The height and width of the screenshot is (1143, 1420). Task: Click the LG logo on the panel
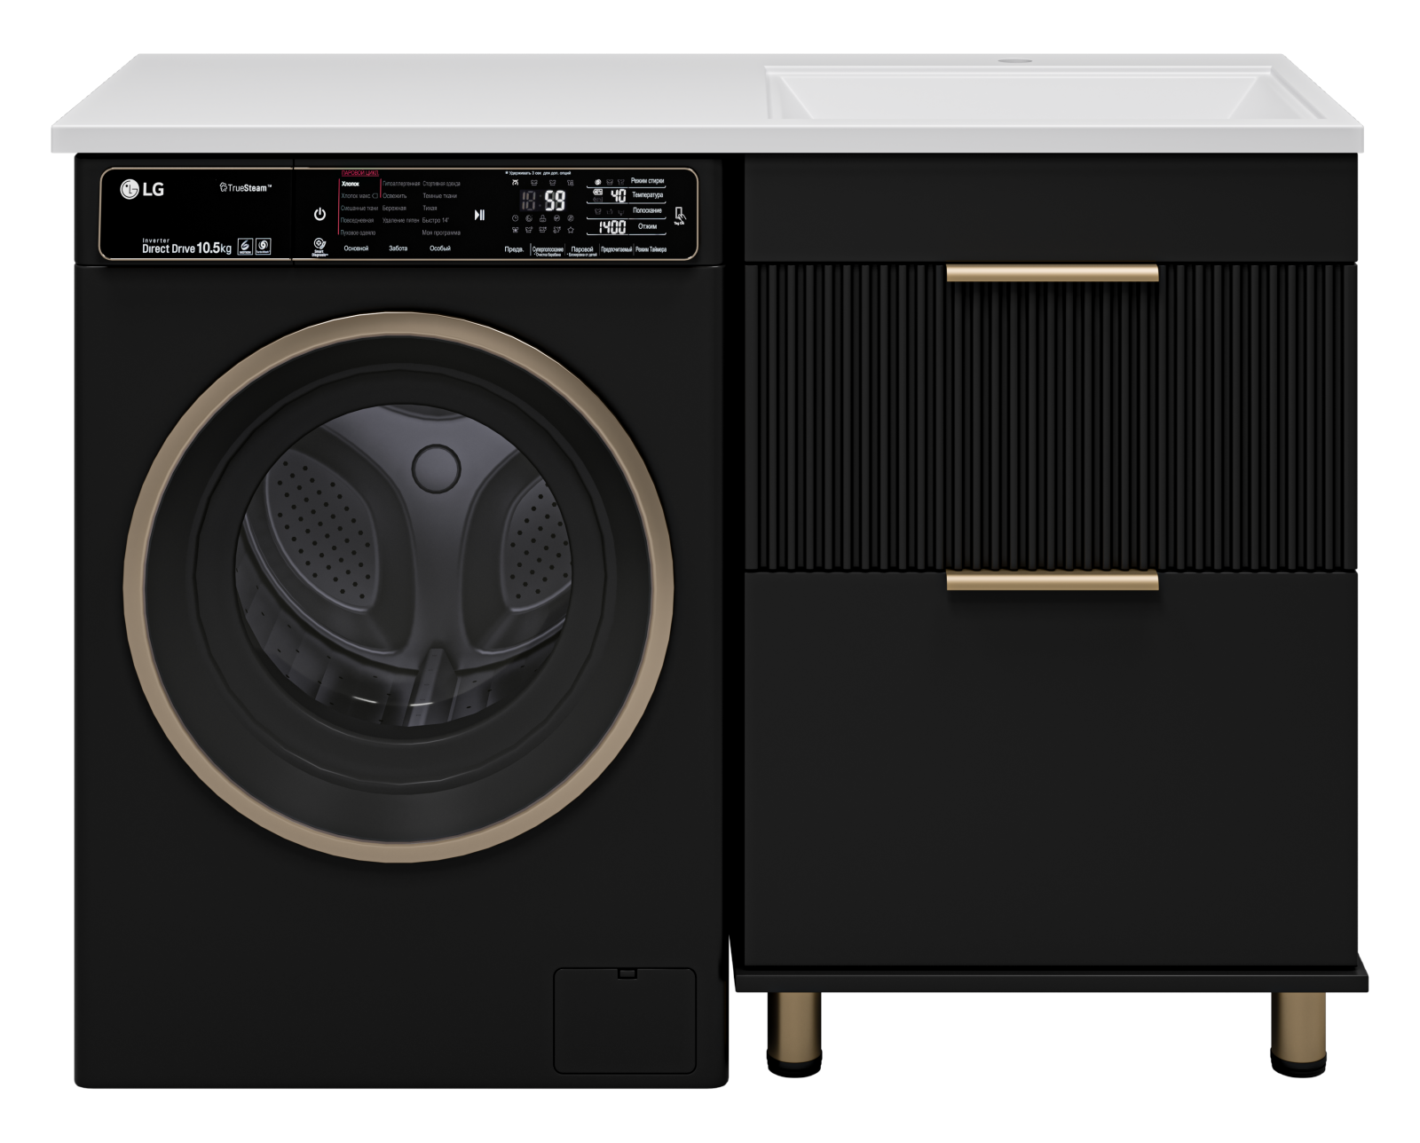point(143,188)
